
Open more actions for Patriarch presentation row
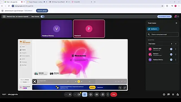176,54
